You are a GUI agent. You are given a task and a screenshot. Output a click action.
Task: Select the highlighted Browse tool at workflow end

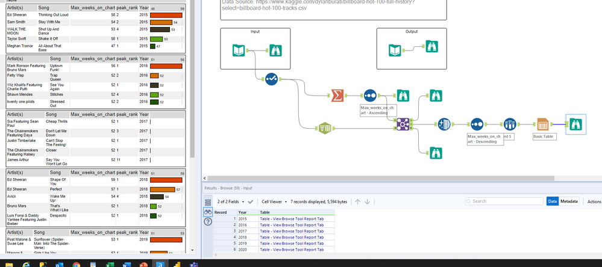pyautogui.click(x=575, y=124)
